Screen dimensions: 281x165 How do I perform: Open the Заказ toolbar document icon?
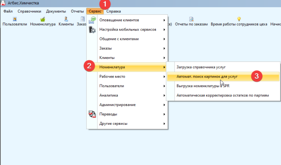click(x=83, y=19)
